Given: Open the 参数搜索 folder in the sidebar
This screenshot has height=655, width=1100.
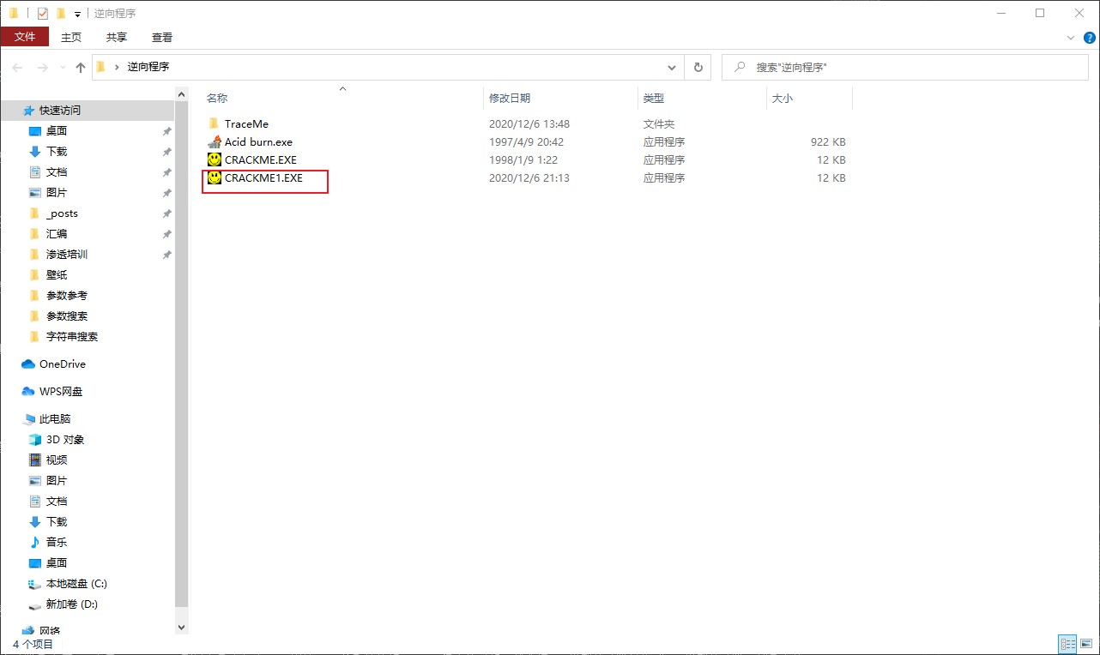Looking at the screenshot, I should click(x=67, y=316).
